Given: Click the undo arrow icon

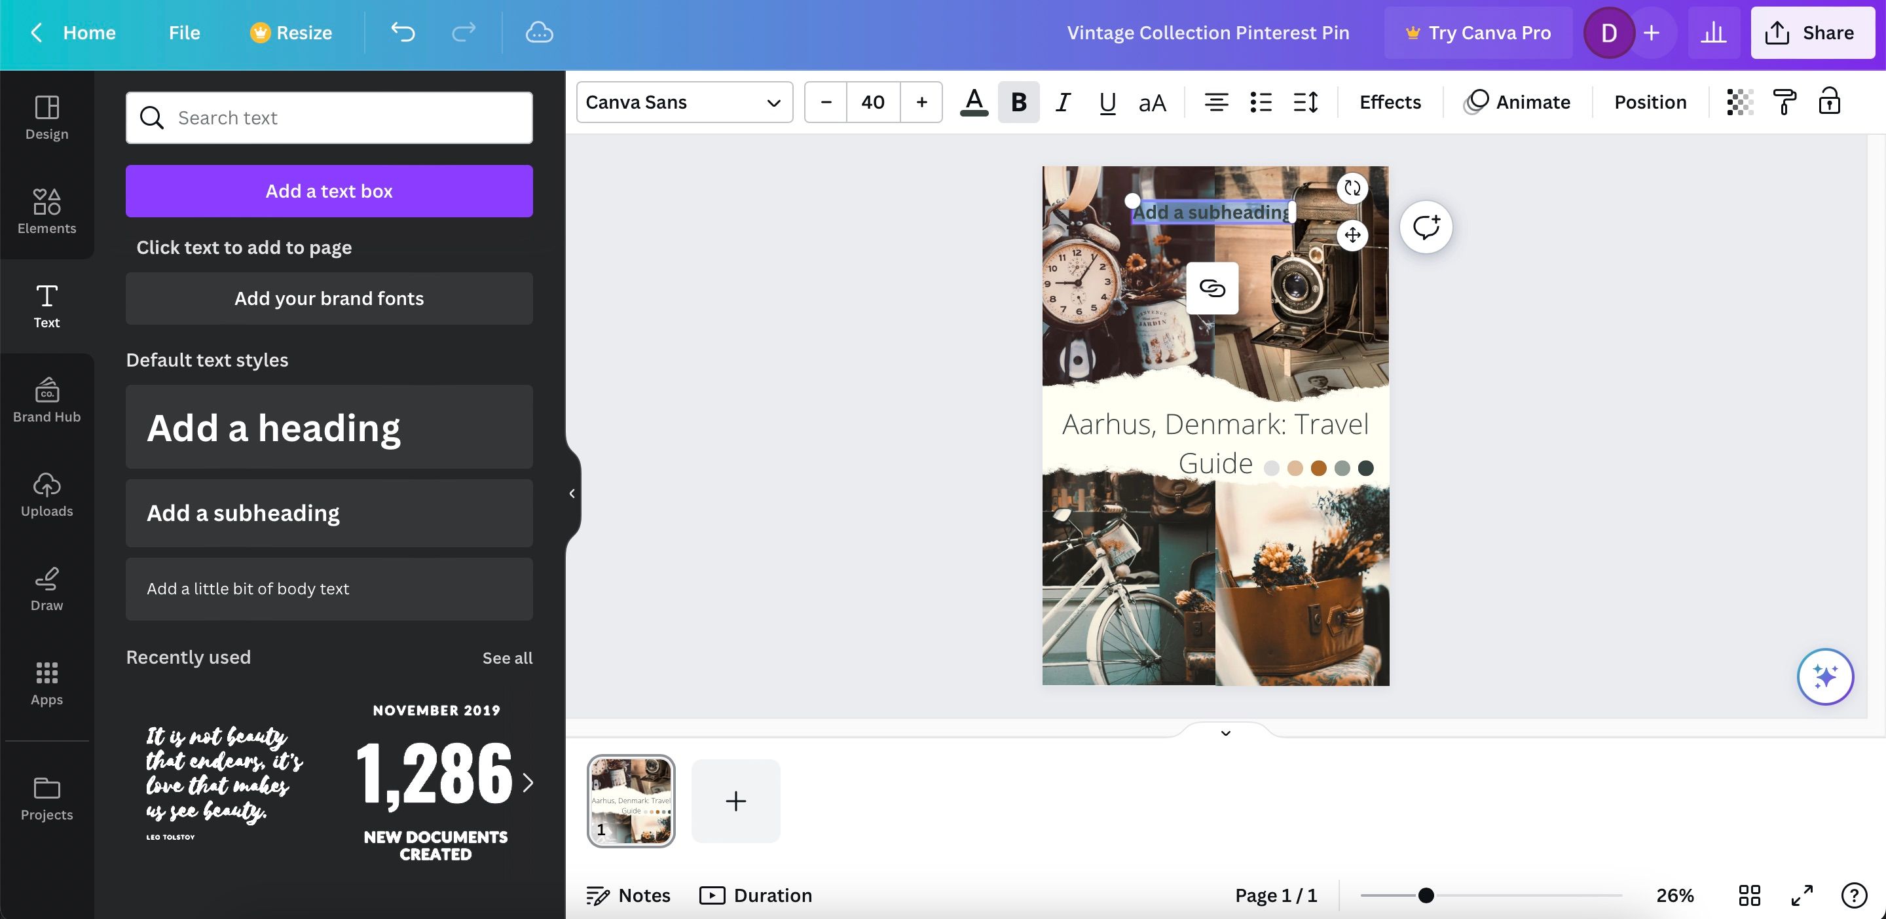Looking at the screenshot, I should (403, 32).
